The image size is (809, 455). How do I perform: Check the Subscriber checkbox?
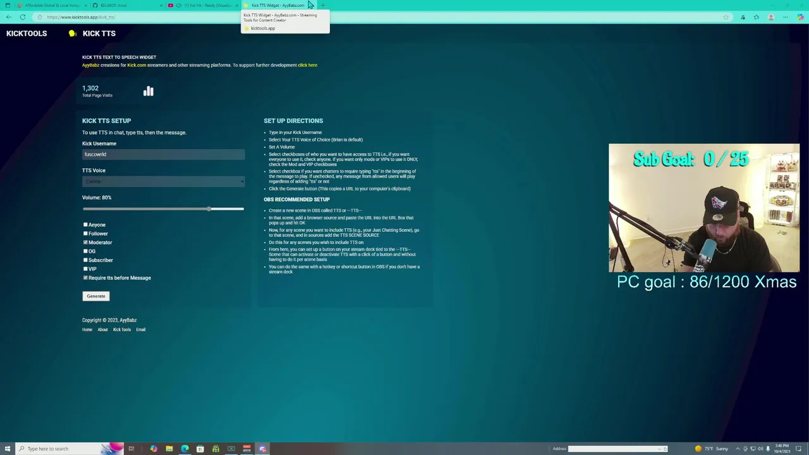(x=85, y=260)
